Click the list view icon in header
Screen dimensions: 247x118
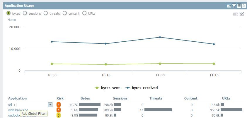coord(239,6)
